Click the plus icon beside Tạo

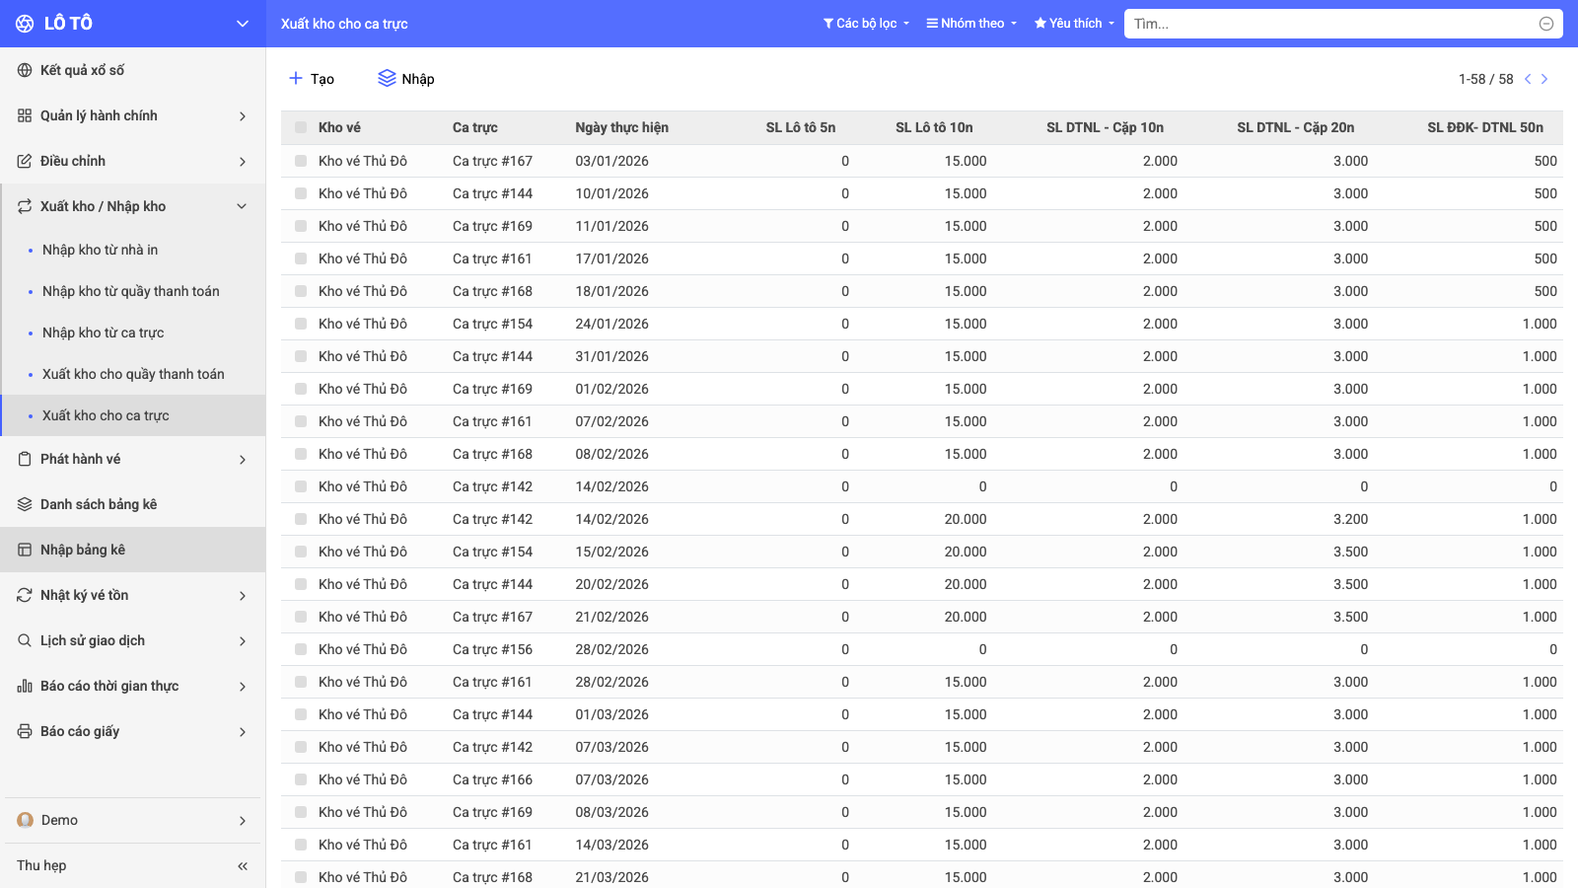point(296,78)
